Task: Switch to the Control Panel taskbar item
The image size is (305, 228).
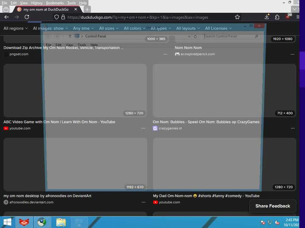Action: [x=79, y=222]
